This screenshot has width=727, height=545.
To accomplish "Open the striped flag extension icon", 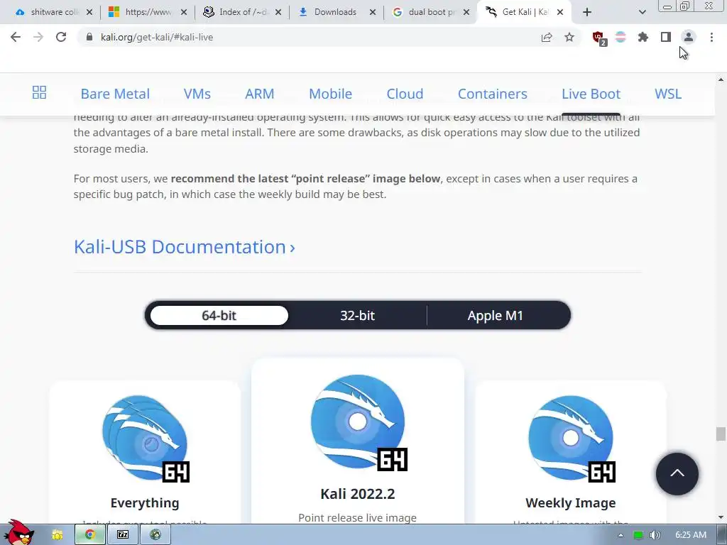I will (621, 37).
